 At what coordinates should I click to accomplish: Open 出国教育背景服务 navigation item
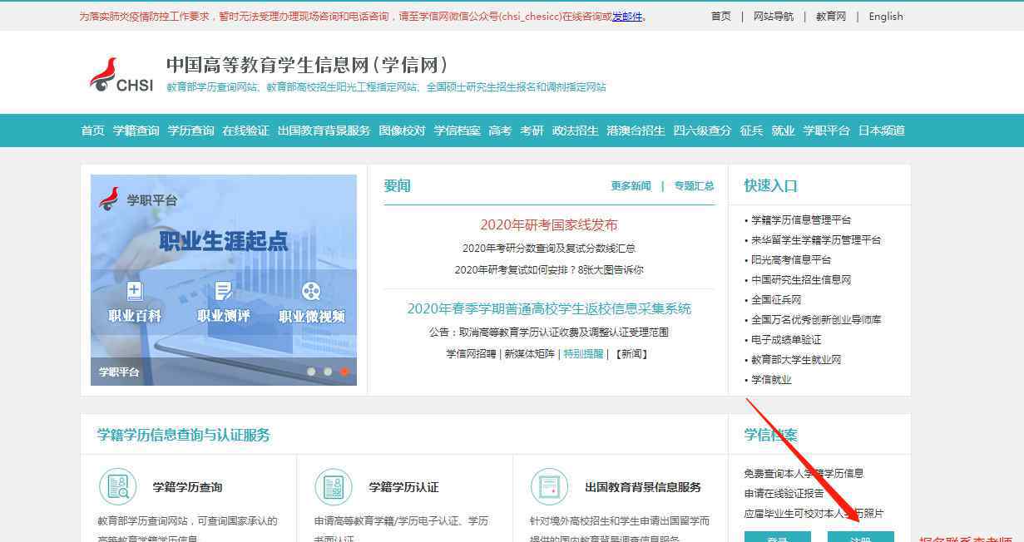point(324,131)
